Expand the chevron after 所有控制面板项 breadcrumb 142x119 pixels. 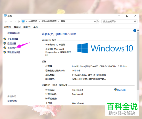[x=59, y=21]
